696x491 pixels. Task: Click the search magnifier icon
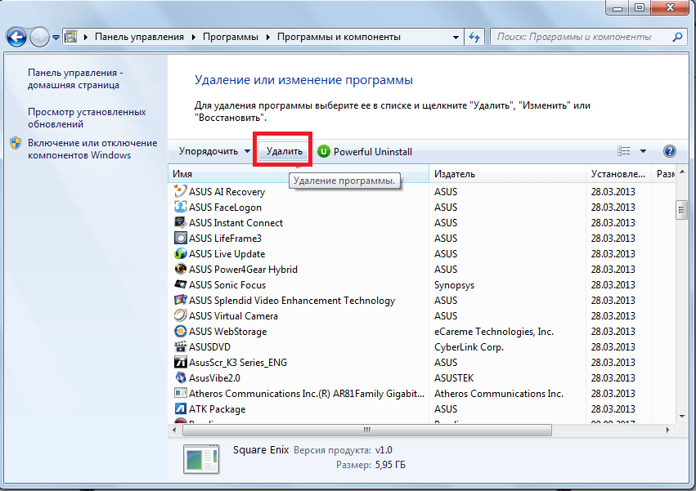[677, 38]
